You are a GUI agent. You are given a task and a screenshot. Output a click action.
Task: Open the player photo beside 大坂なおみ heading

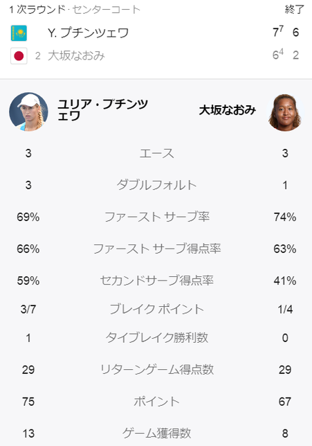[285, 111]
